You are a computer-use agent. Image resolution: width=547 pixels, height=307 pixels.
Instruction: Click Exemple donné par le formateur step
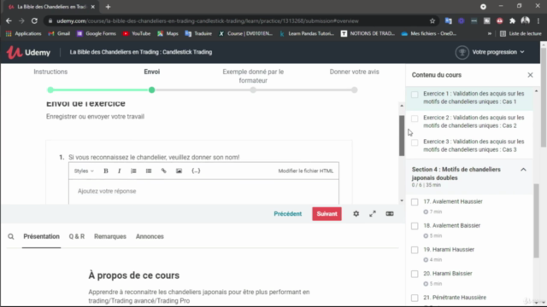253,76
